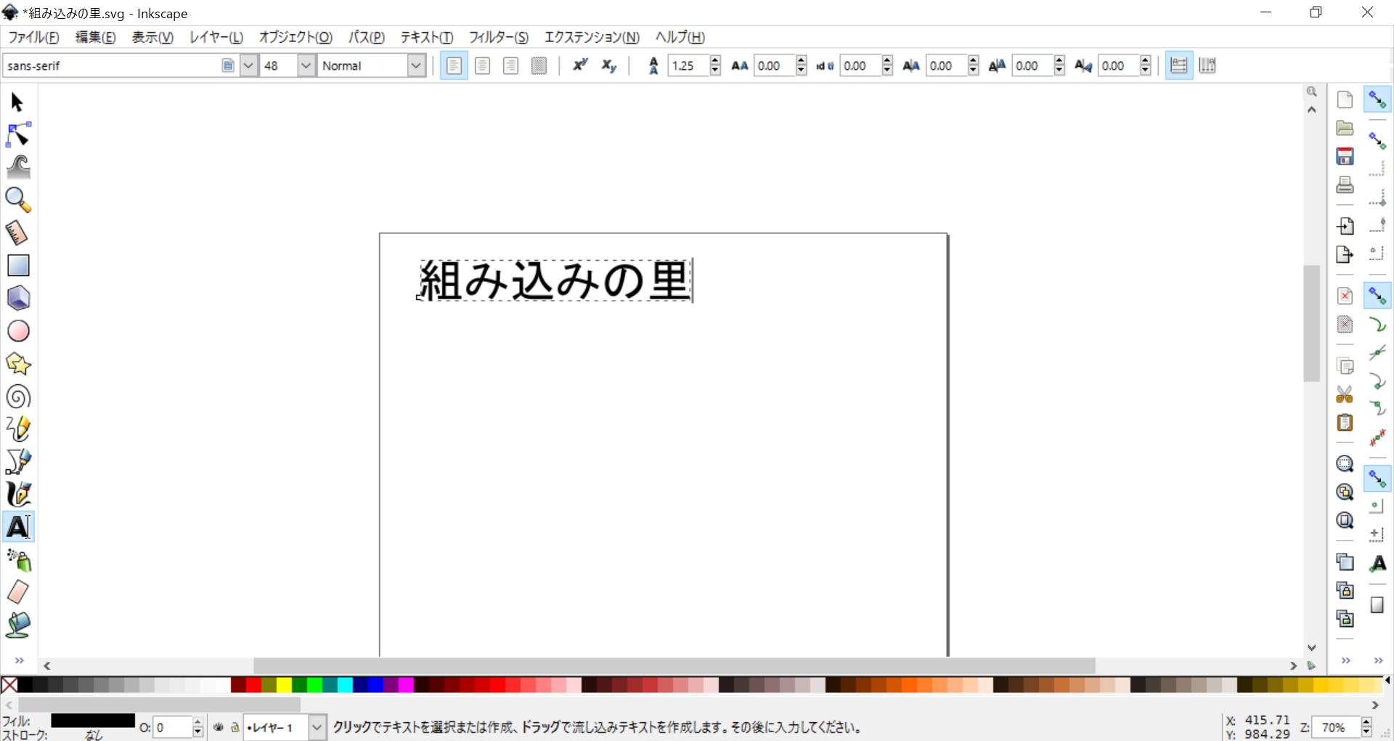Viewport: 1394px width, 741px height.
Task: Open the レイヤー(L) menu
Action: pyautogui.click(x=216, y=37)
